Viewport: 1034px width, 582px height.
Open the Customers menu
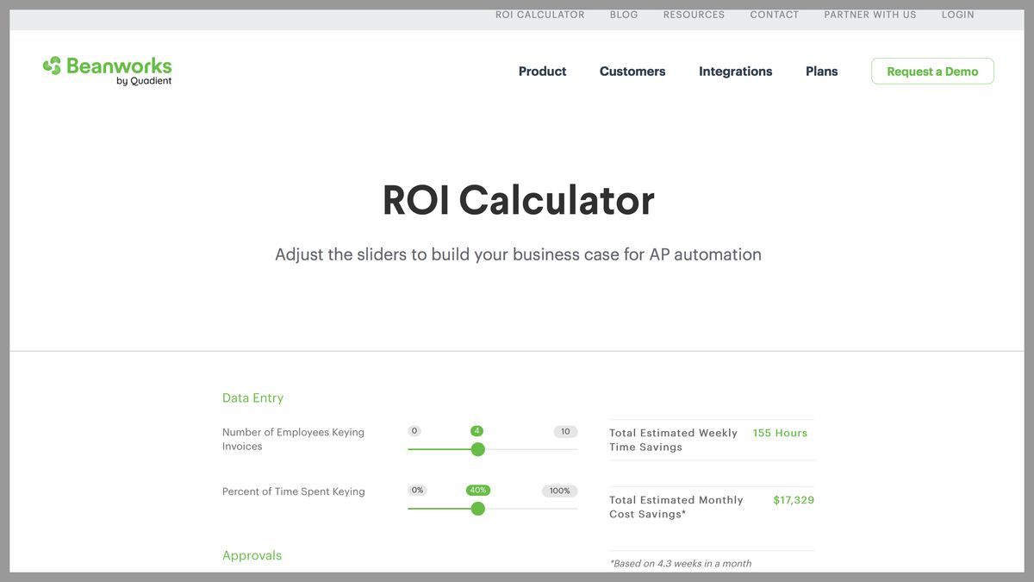632,72
